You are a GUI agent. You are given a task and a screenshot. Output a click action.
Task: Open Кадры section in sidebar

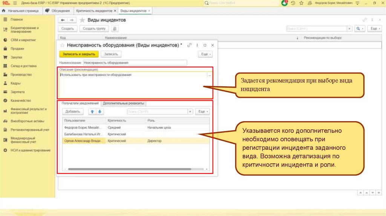(15, 83)
